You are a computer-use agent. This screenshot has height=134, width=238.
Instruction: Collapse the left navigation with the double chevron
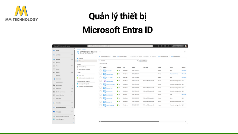click(x=73, y=122)
